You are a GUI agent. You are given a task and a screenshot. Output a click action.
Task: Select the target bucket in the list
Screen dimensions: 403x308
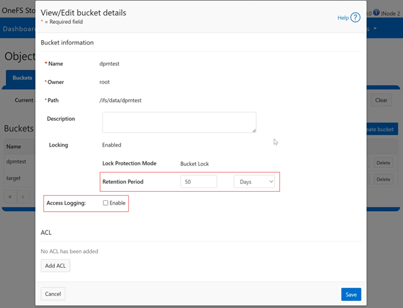point(14,179)
